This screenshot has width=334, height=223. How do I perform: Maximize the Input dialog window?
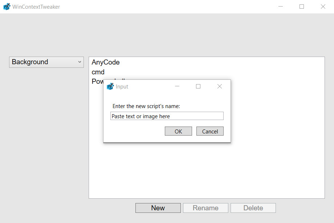(198, 86)
